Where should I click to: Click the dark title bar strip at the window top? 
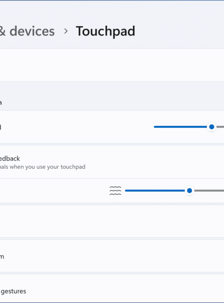tap(112, 0)
